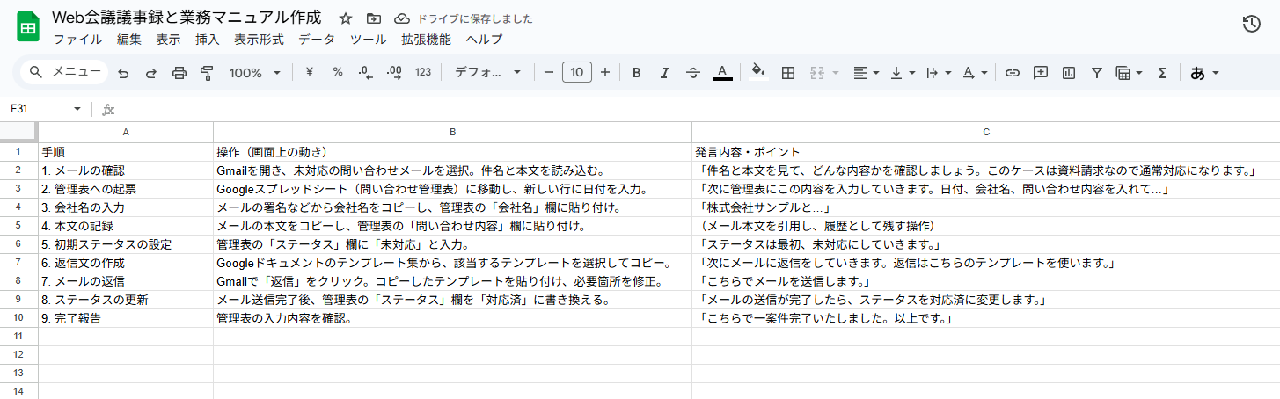Select the paint format roller icon
The width and height of the screenshot is (1280, 399).
[208, 73]
